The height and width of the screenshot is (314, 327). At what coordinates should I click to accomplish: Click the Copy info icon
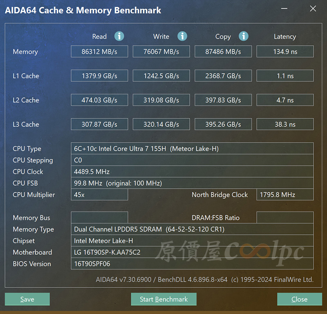coord(244,36)
